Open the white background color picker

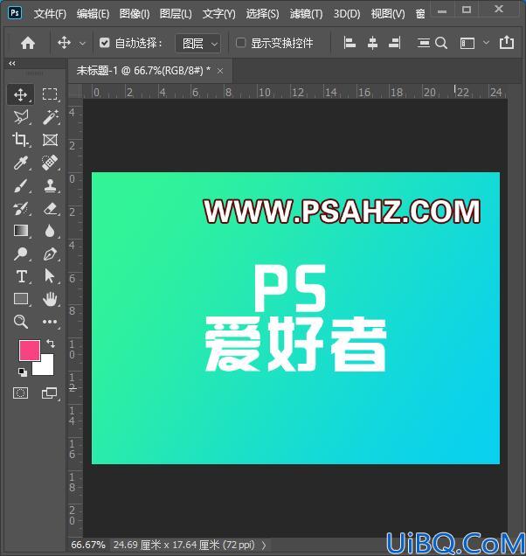[x=46, y=367]
